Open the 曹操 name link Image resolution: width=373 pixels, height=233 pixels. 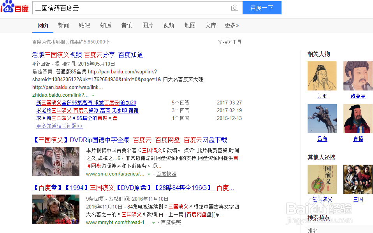click(358, 139)
